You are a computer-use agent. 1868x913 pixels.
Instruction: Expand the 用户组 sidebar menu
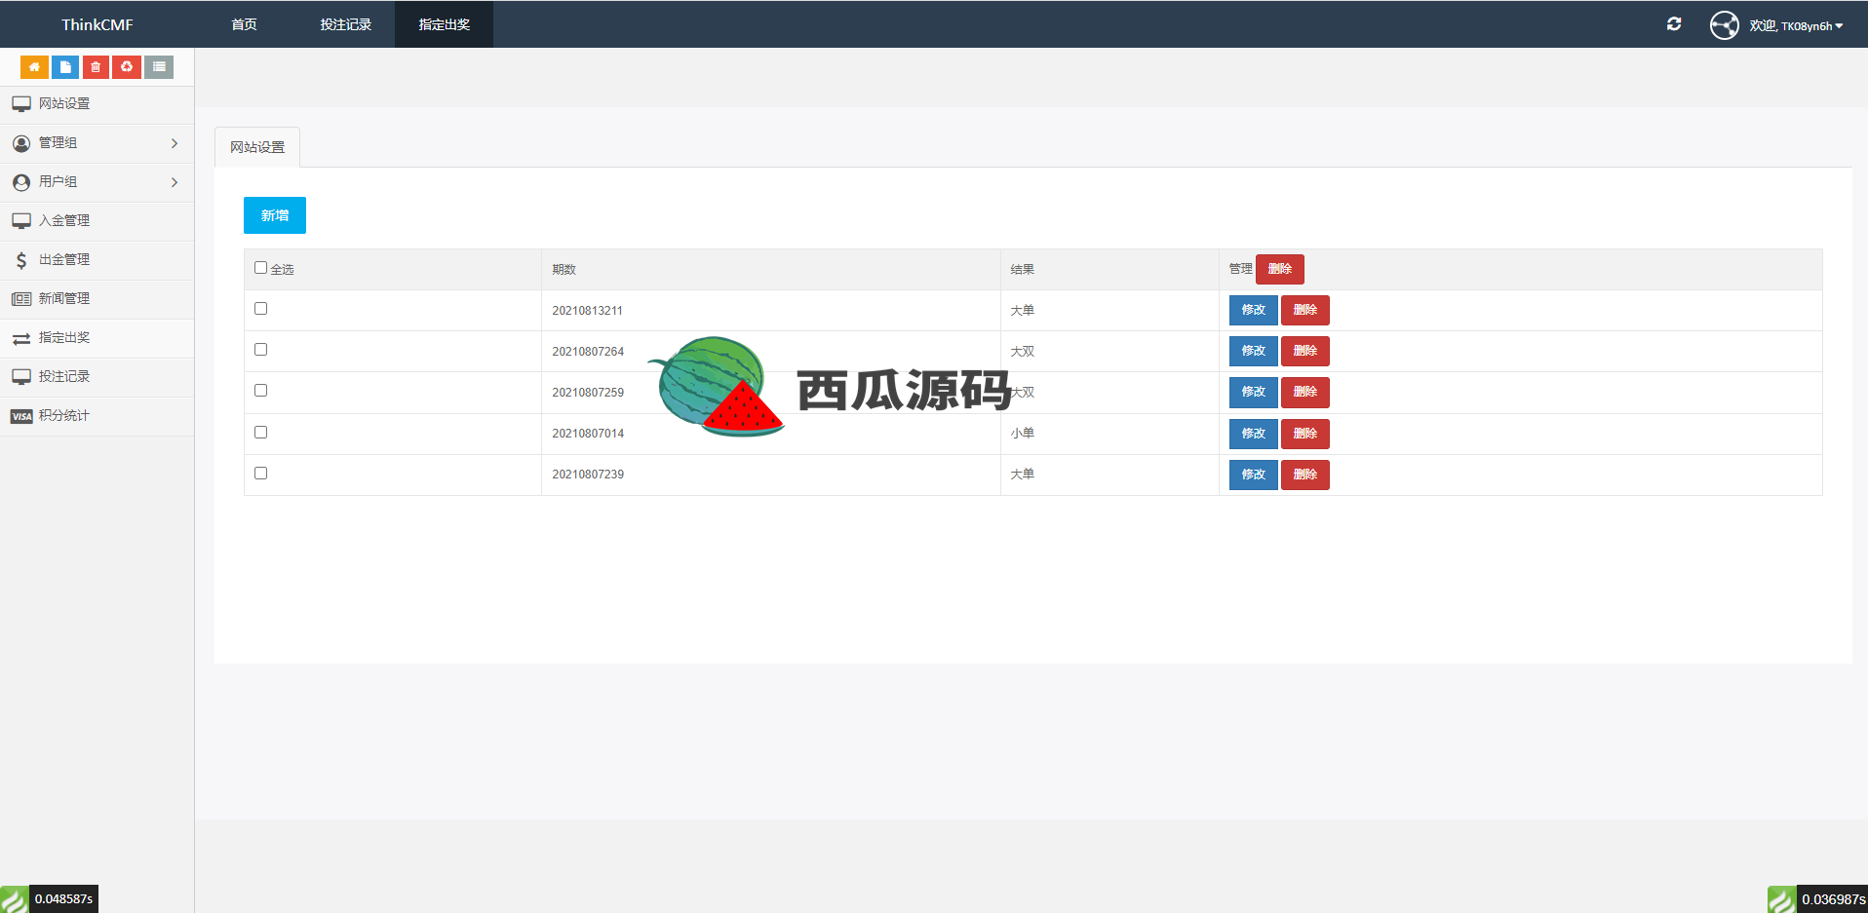coord(97,182)
